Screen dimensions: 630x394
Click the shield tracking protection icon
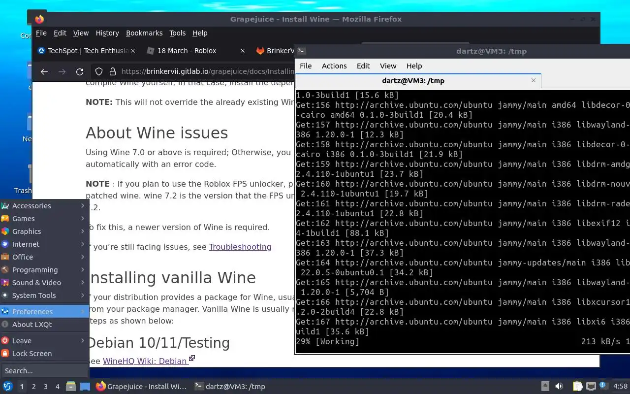99,72
